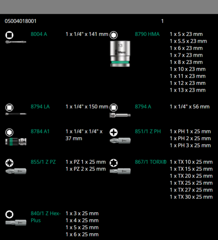Open the 867/1 TORX product link
218x240 pixels.
[151, 162]
